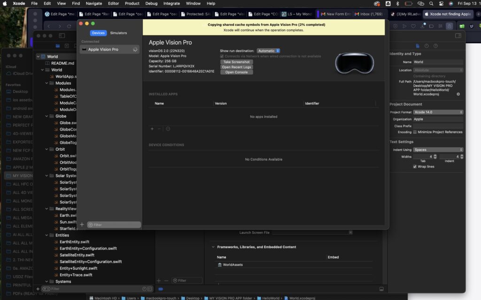The image size is (481, 300).
Task: Collapse the RealityViews group
Action: coord(47,209)
